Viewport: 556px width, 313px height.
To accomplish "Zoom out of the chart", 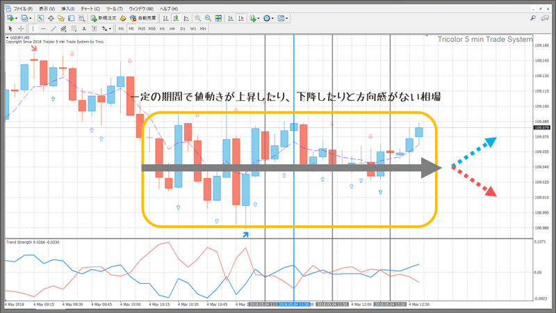I will [x=208, y=18].
